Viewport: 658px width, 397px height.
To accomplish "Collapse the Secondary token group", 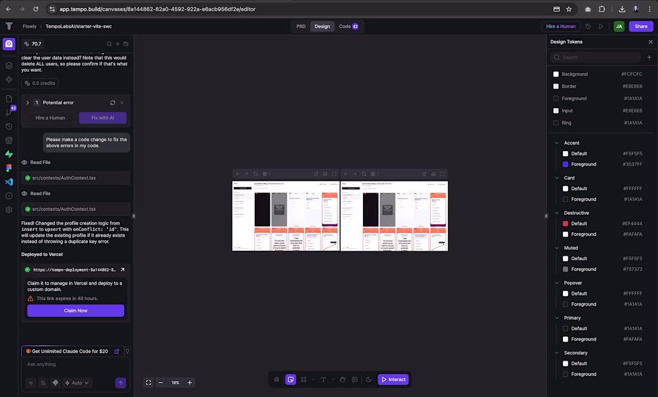I will pyautogui.click(x=557, y=353).
